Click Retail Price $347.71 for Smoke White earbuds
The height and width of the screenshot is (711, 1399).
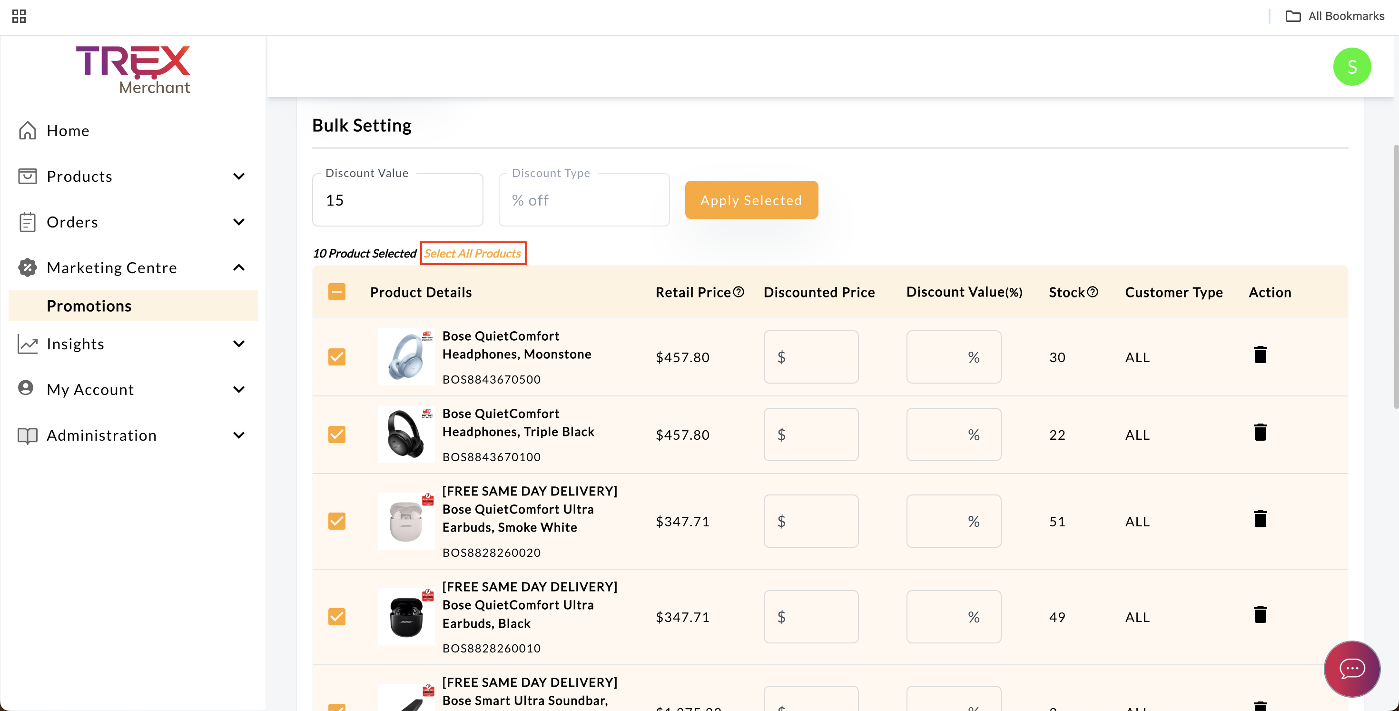tap(683, 522)
